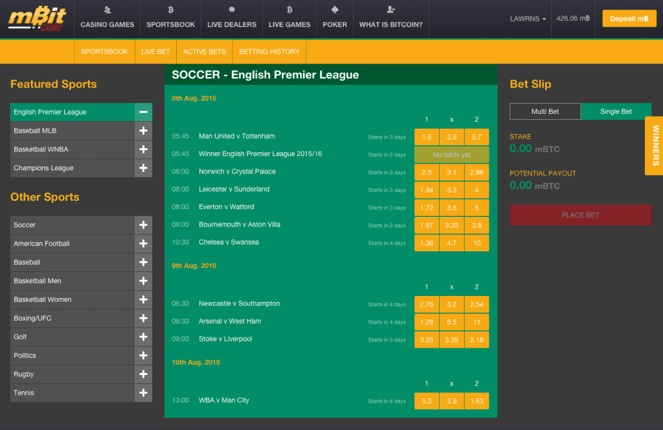This screenshot has width=663, height=430.
Task: Open the What Is Bitcoin page
Action: [x=390, y=18]
